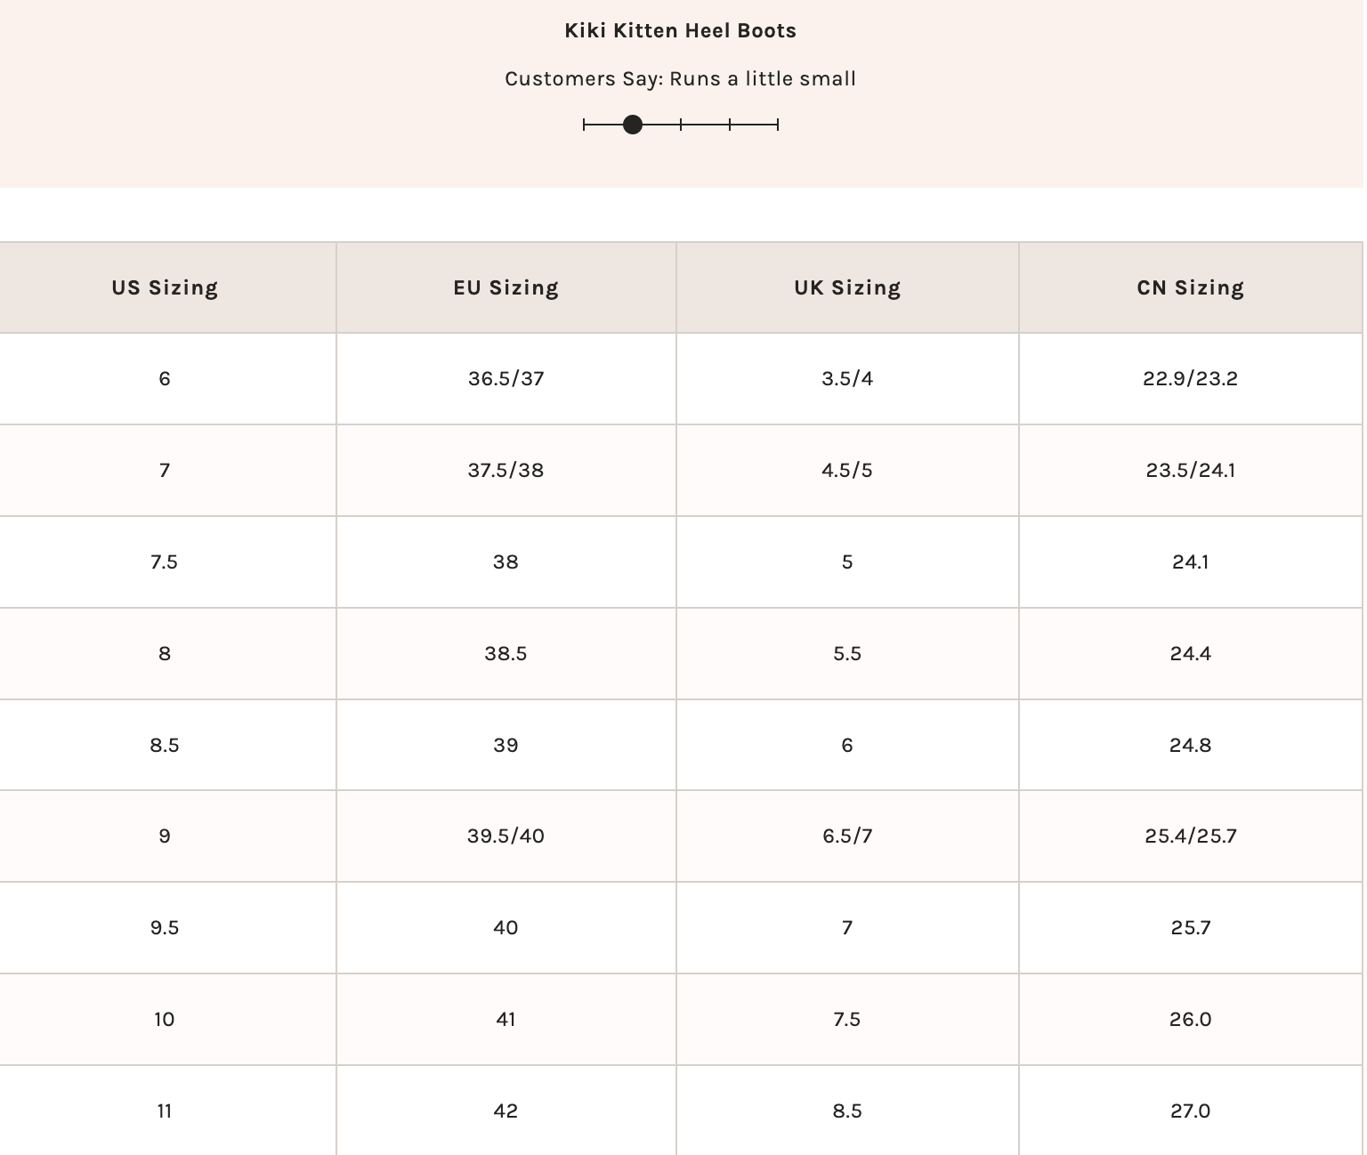Click the US size 7.5 cell
This screenshot has height=1155, width=1367.
pos(166,562)
